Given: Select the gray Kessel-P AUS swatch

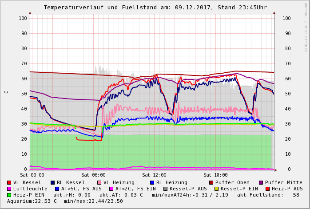Looking at the screenshot, I should pyautogui.click(x=165, y=189).
